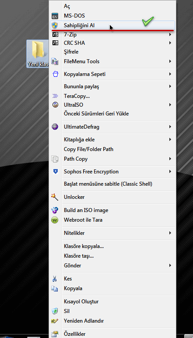Click the 7-Zip icon in the menu

[55, 35]
